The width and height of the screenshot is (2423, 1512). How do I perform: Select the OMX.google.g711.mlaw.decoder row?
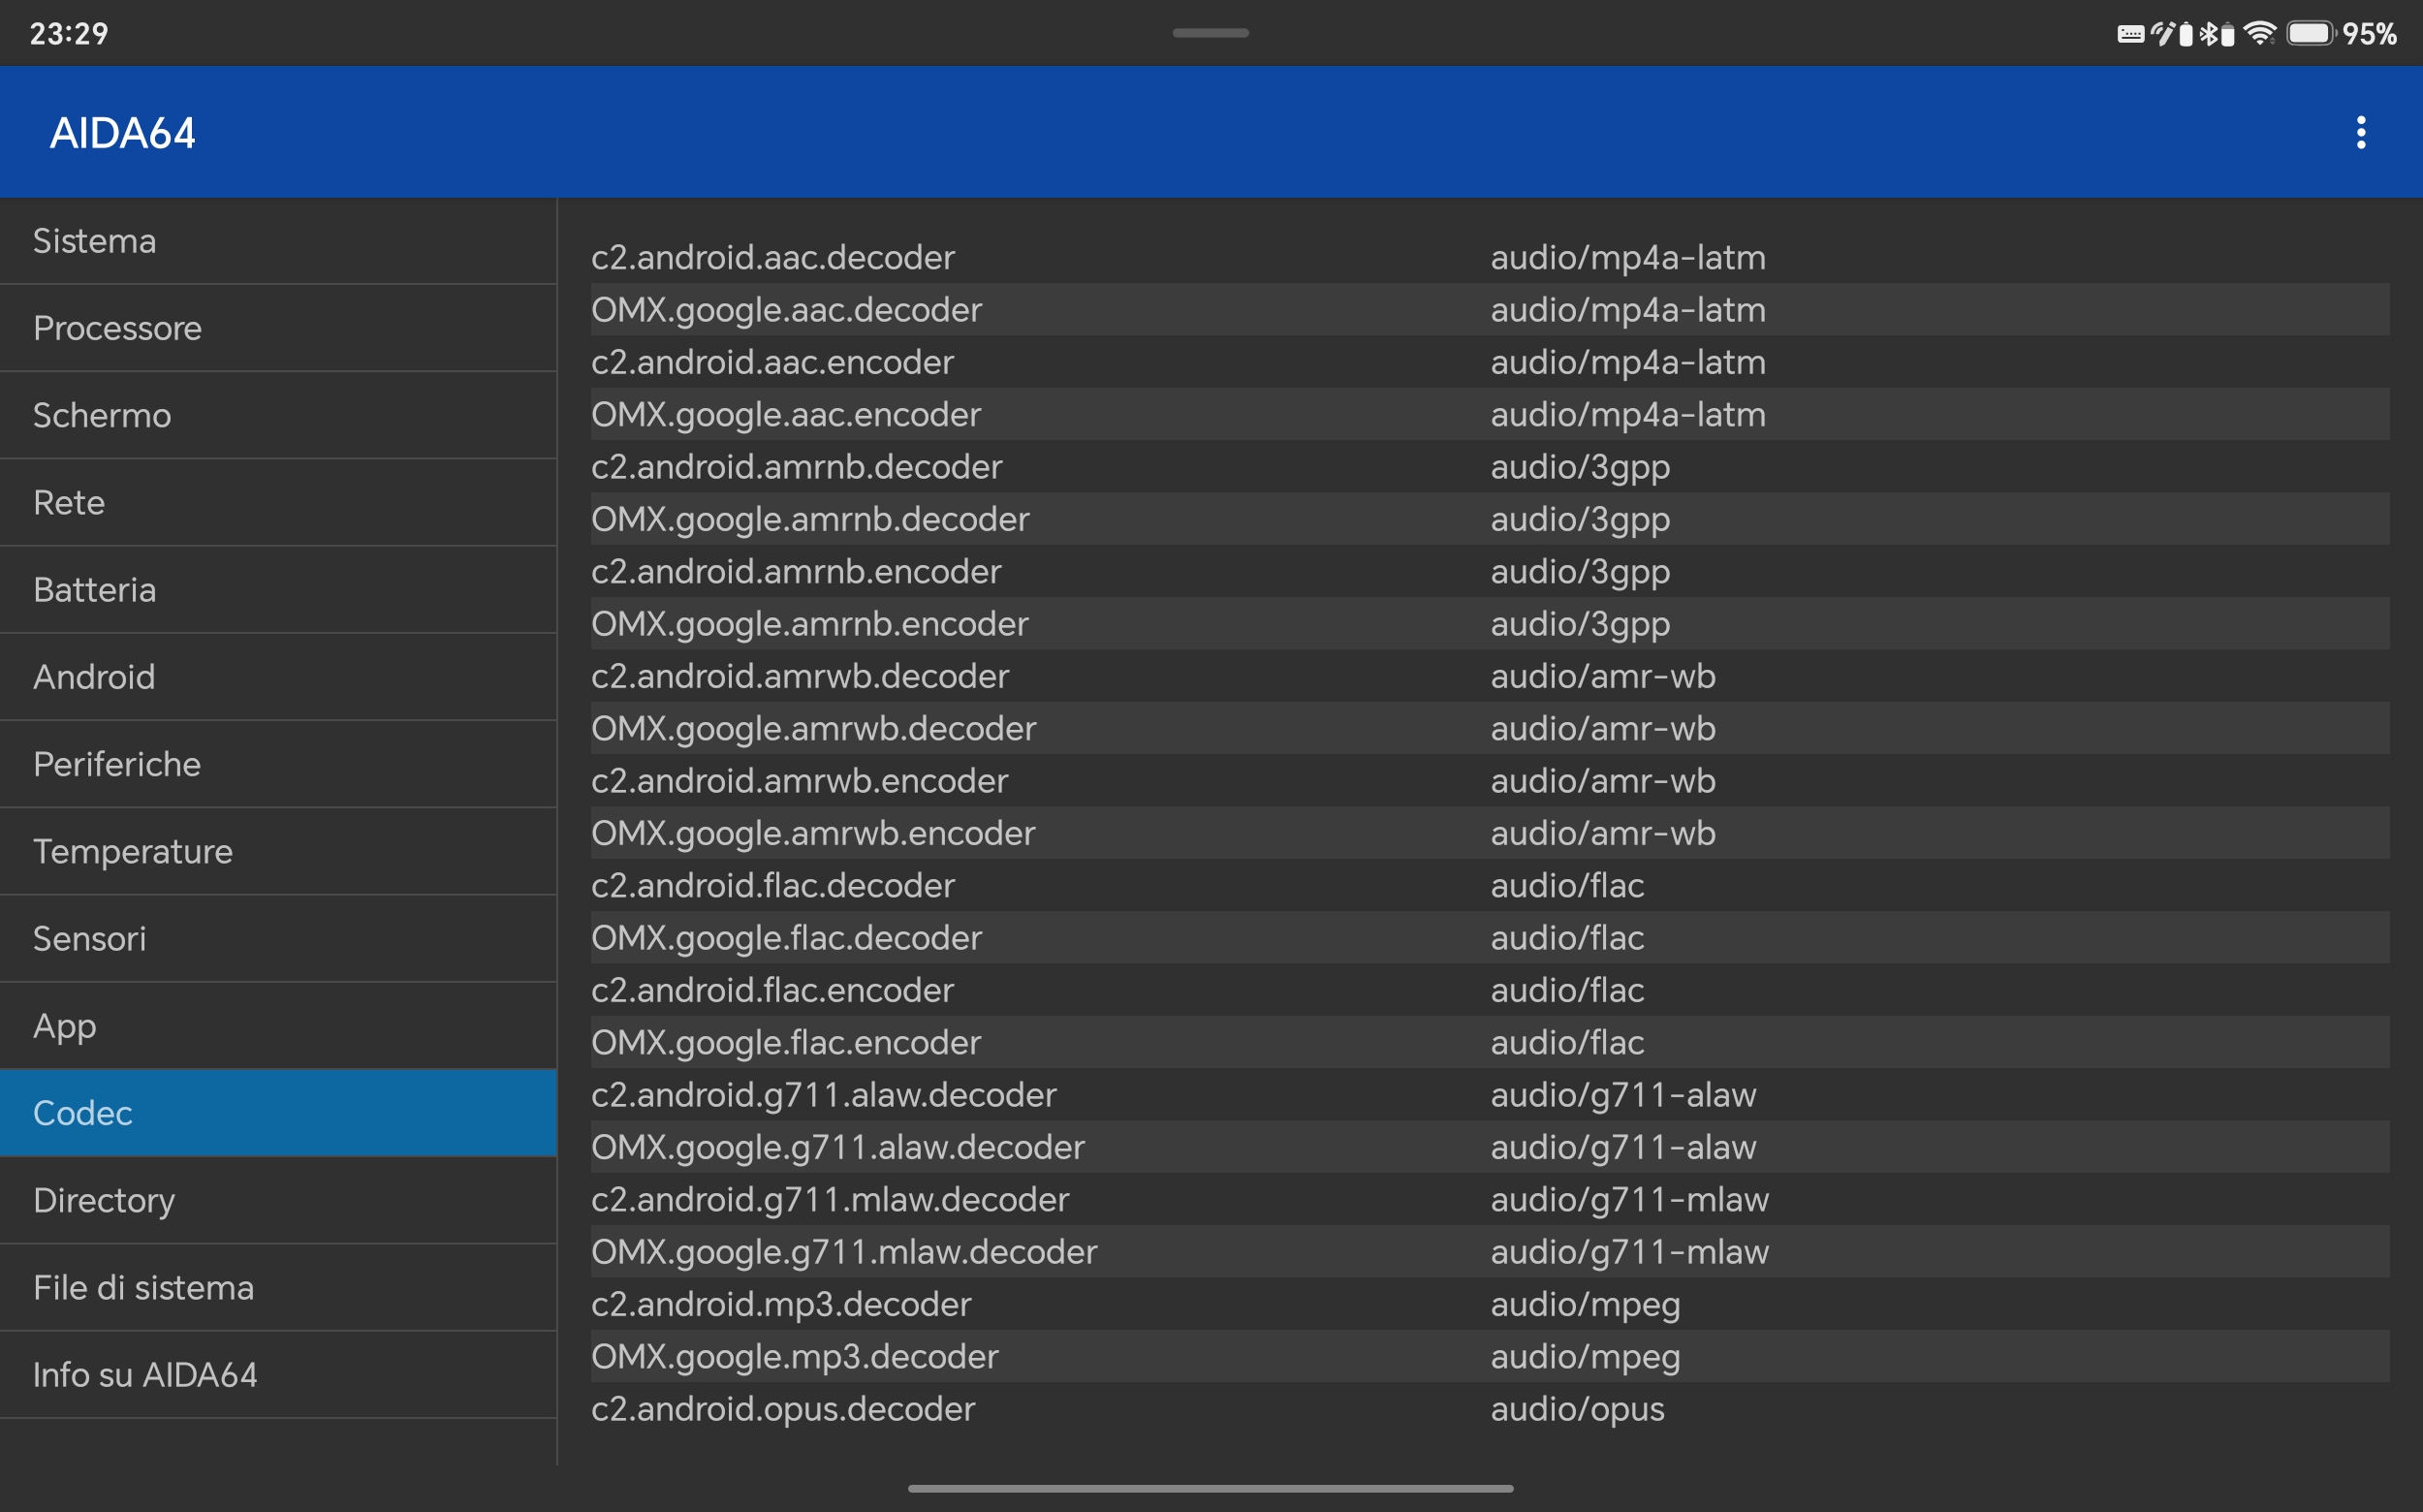1490,1251
